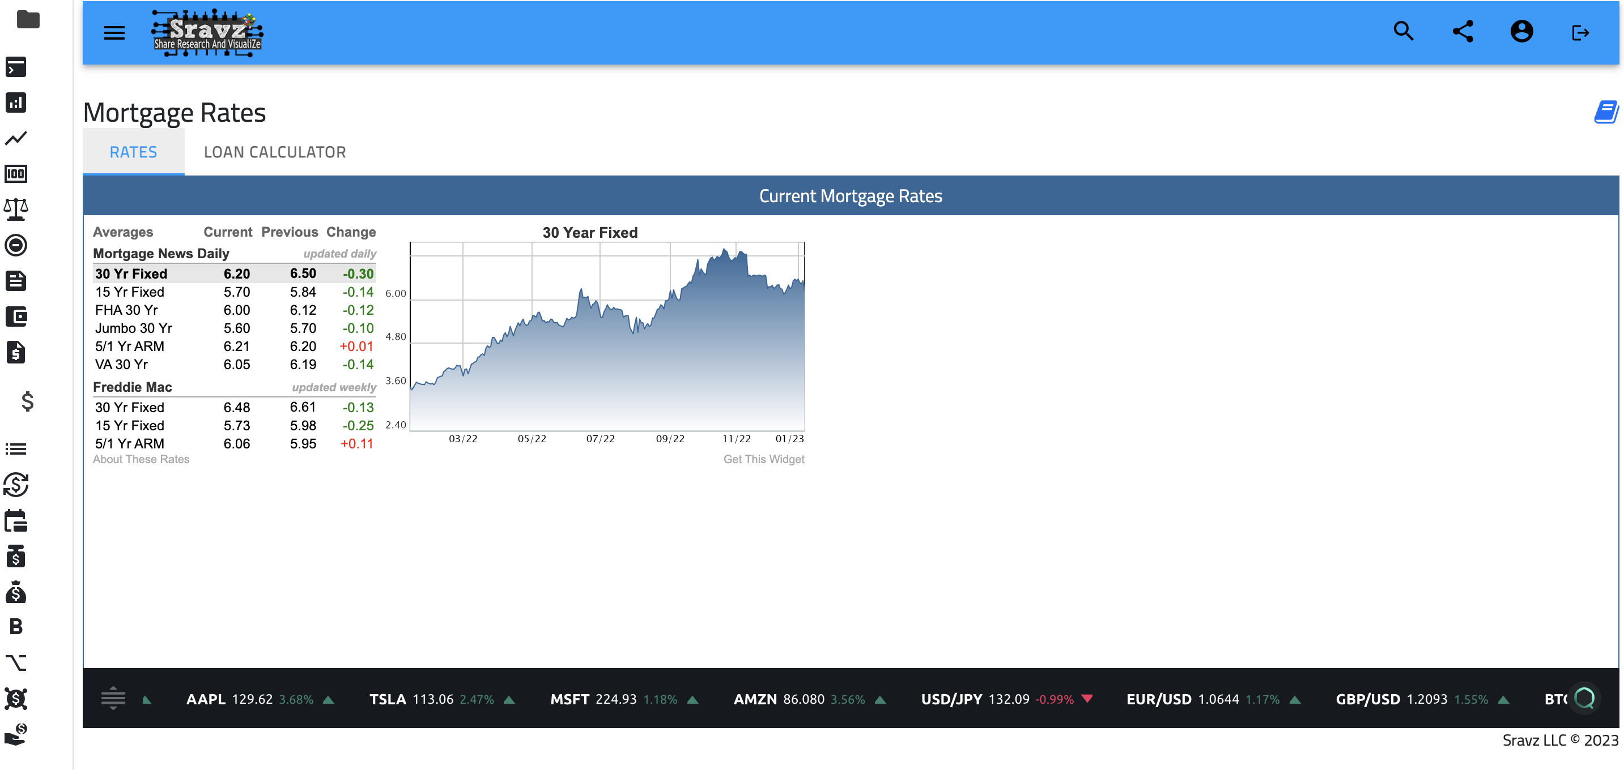
Task: Select the Jumbo 30 Yr row
Action: pos(235,328)
